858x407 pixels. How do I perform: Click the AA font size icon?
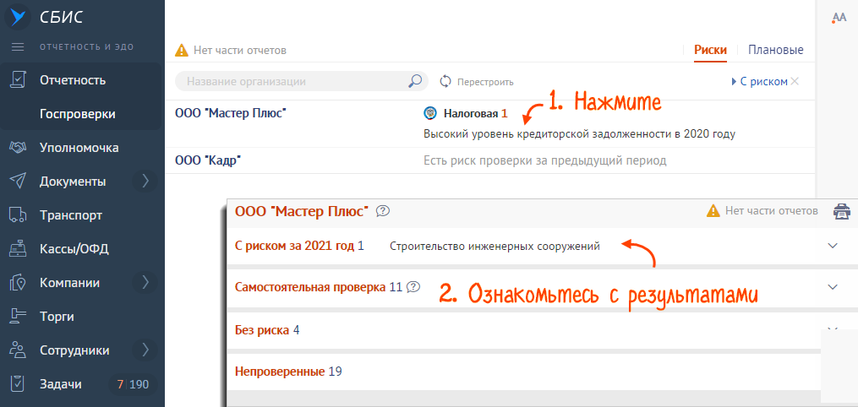point(839,18)
